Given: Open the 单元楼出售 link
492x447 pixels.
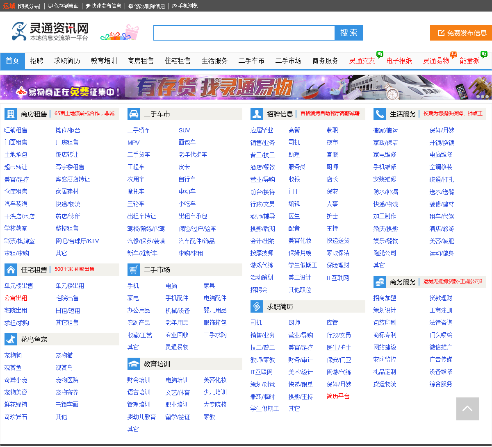Looking at the screenshot, I should click(x=19, y=286).
